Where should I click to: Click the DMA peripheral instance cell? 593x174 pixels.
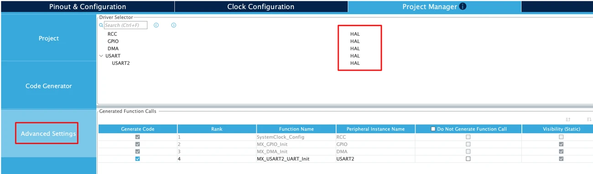[x=376, y=151]
